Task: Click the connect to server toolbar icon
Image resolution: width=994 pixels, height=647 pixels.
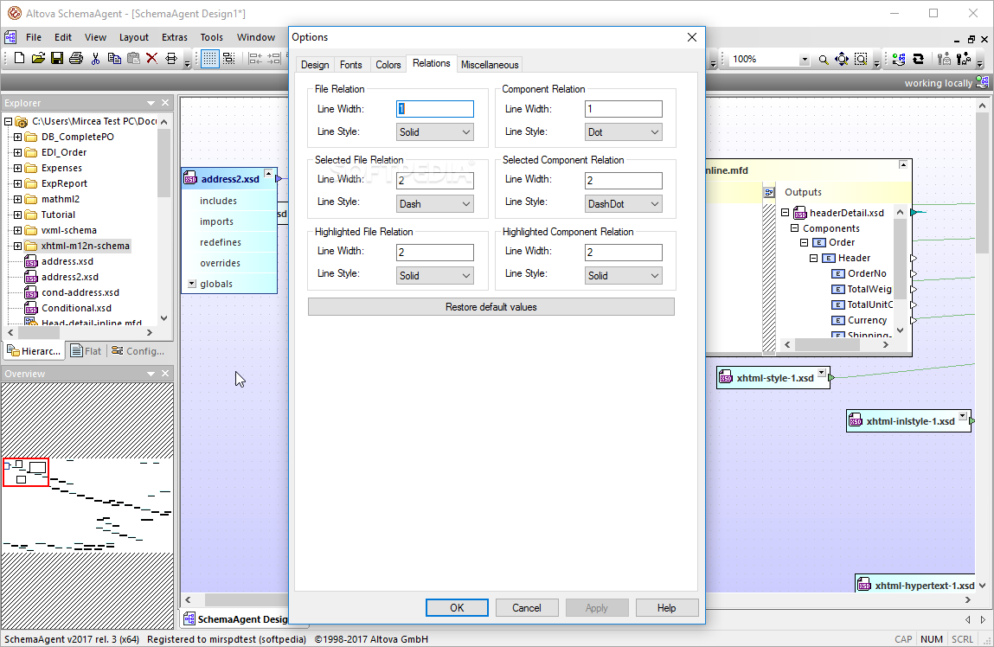Action: (899, 60)
